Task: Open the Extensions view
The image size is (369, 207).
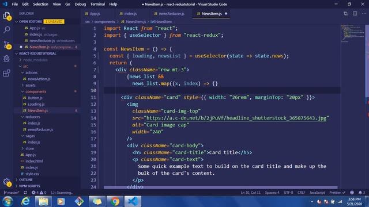Action: tap(6, 73)
